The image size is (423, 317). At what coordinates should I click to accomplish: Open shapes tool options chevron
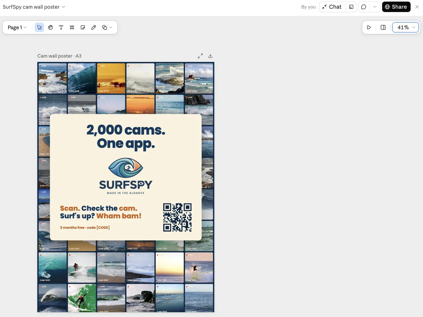click(x=111, y=27)
